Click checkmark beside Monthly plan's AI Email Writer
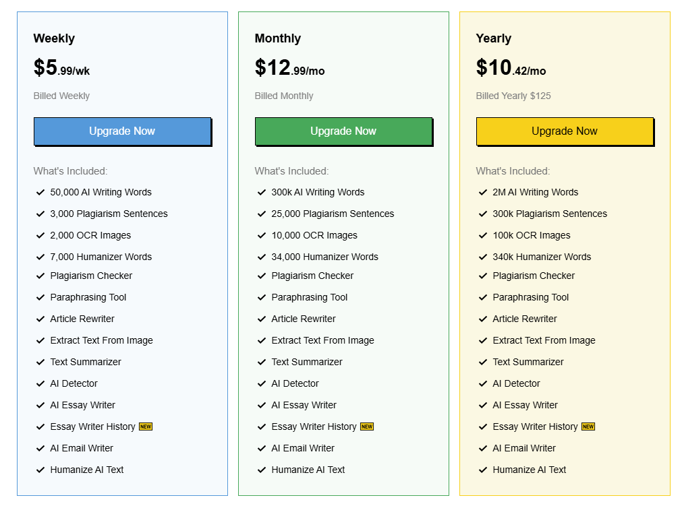This screenshot has width=682, height=506. 262,448
